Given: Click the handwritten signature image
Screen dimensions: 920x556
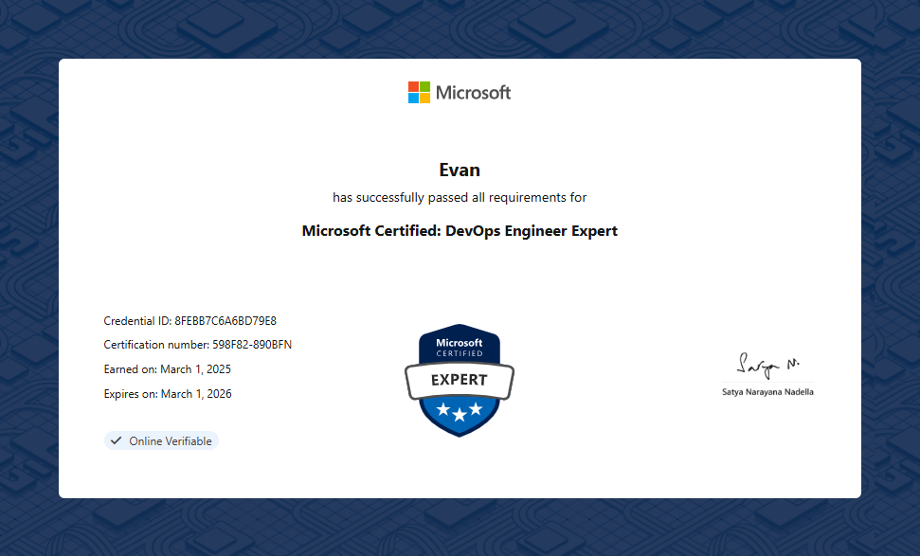Looking at the screenshot, I should point(767,365).
